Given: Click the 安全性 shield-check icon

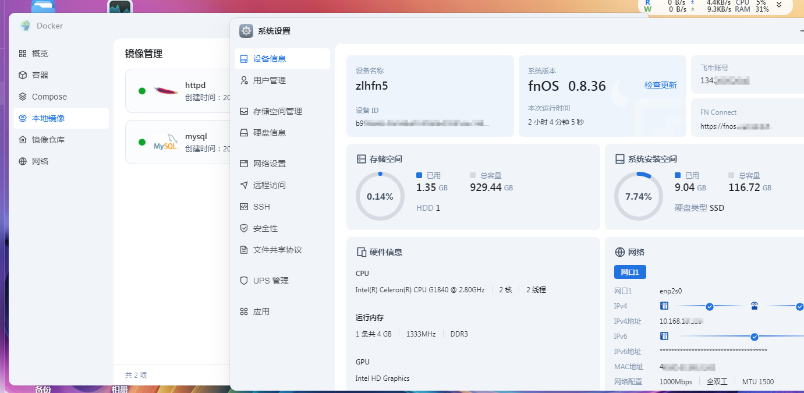Looking at the screenshot, I should (244, 228).
